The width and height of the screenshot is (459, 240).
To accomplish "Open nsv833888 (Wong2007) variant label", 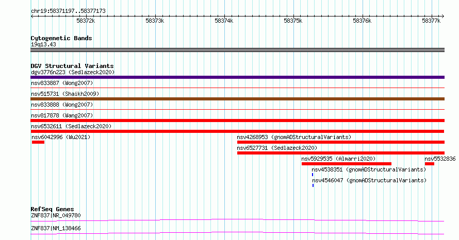I will pos(62,105).
